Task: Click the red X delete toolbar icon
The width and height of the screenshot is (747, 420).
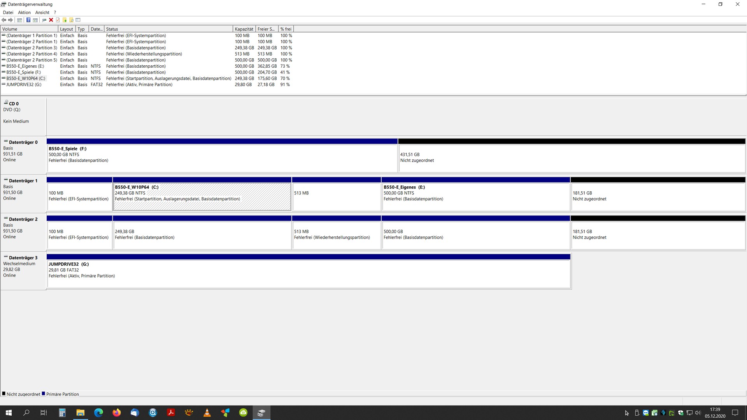Action: (51, 20)
